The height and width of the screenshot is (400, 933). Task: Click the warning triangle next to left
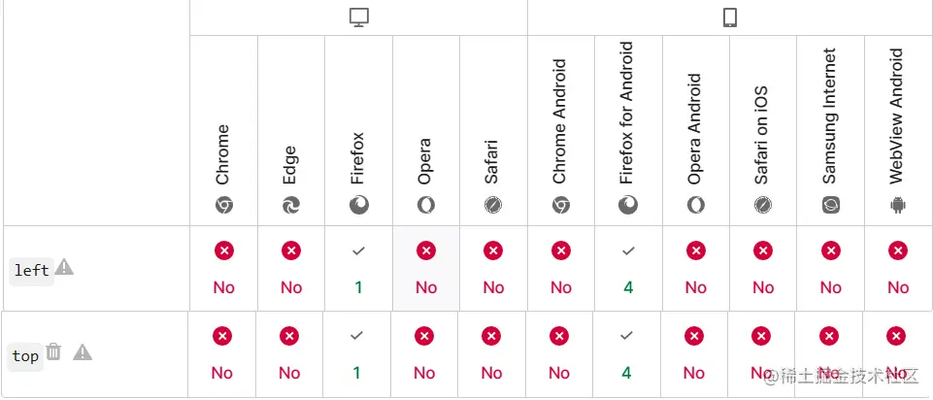click(64, 267)
